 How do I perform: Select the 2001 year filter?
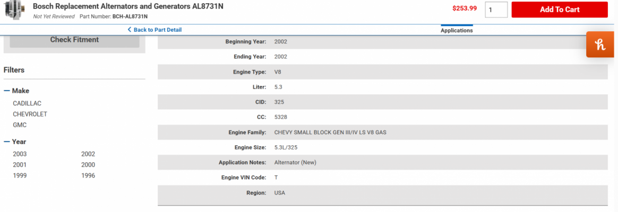(20, 165)
